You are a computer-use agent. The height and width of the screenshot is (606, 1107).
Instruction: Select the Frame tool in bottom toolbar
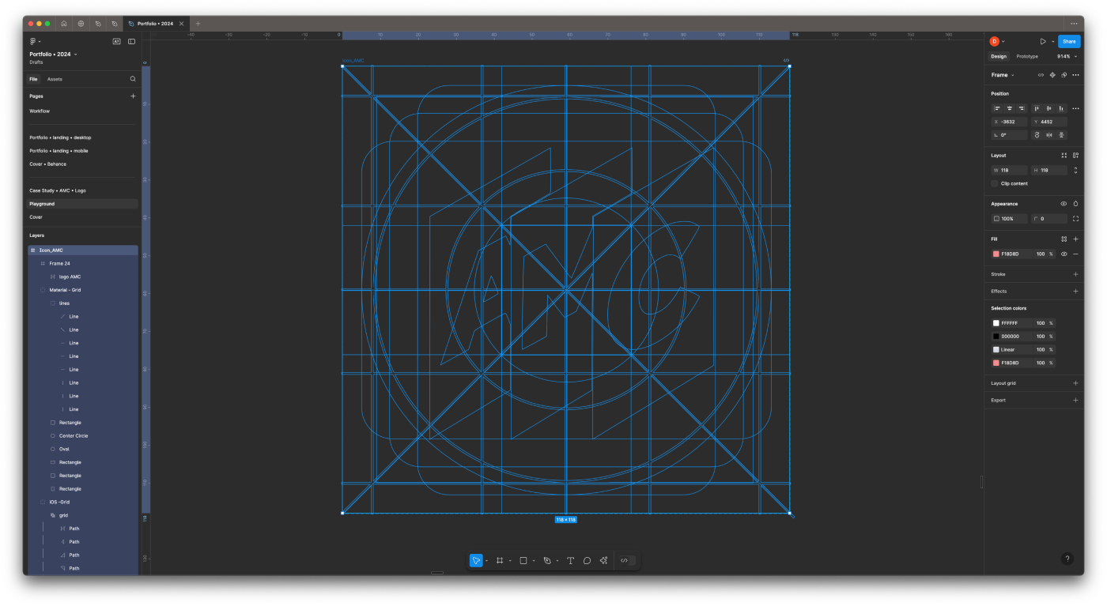click(499, 560)
